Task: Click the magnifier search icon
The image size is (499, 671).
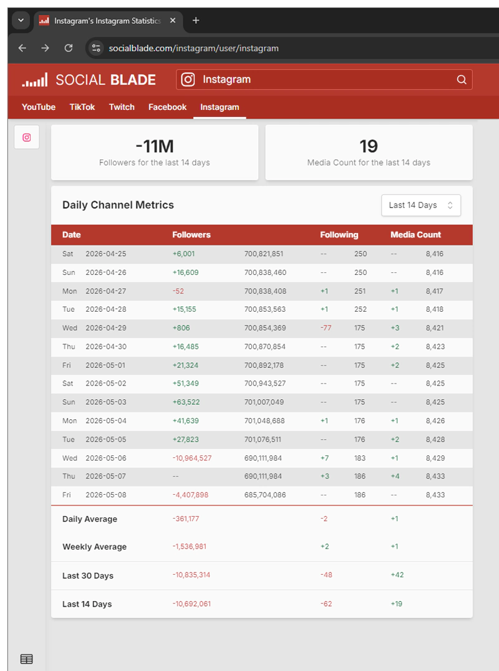Action: 462,79
